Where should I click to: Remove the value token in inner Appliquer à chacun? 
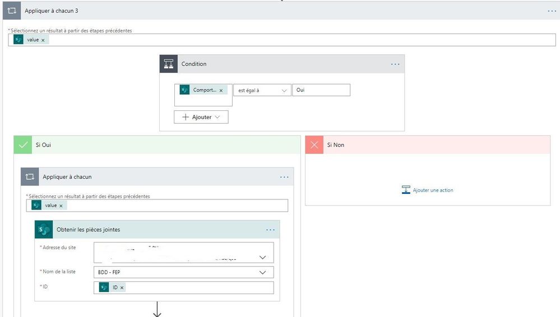point(61,206)
